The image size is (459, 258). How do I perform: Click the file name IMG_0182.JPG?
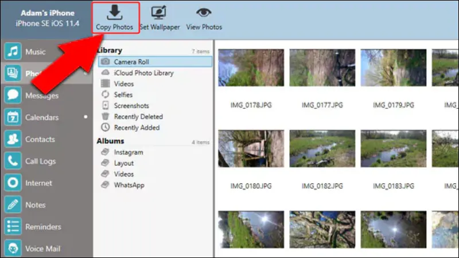(x=322, y=186)
